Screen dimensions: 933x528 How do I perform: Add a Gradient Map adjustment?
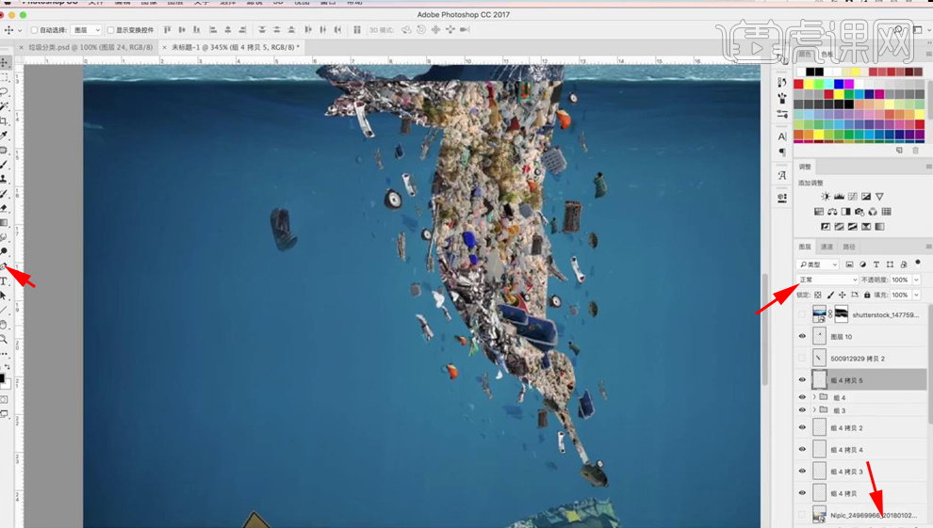[x=879, y=226]
